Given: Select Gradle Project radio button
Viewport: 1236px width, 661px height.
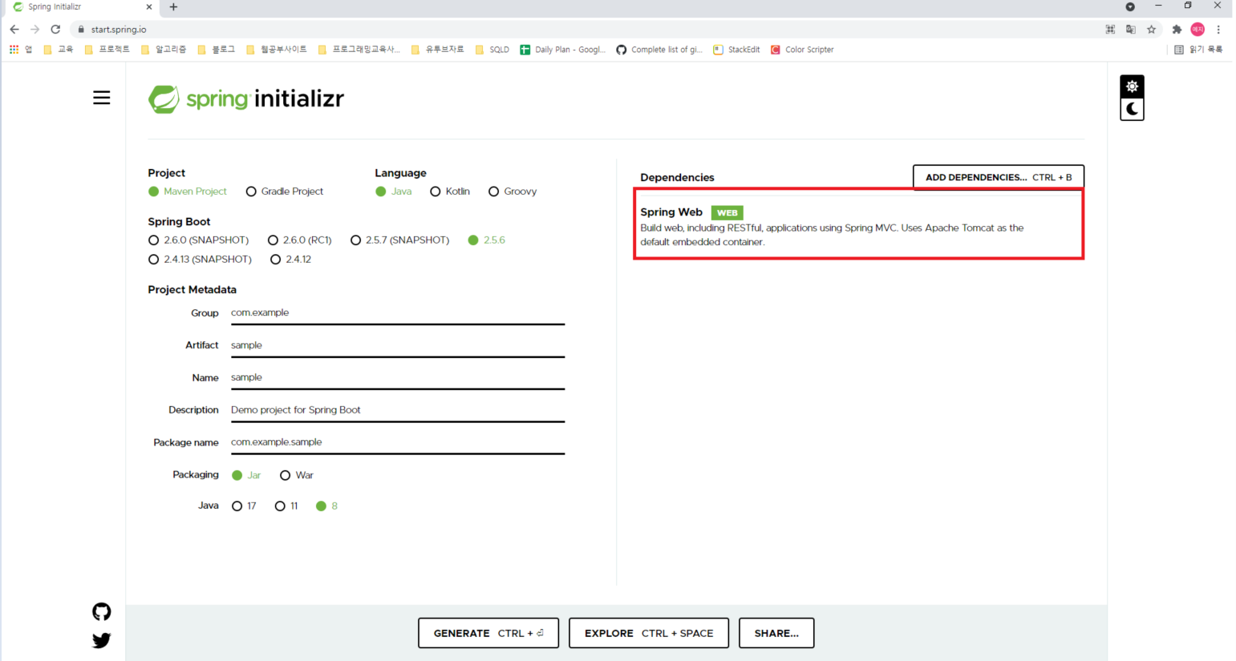Looking at the screenshot, I should pos(285,191).
